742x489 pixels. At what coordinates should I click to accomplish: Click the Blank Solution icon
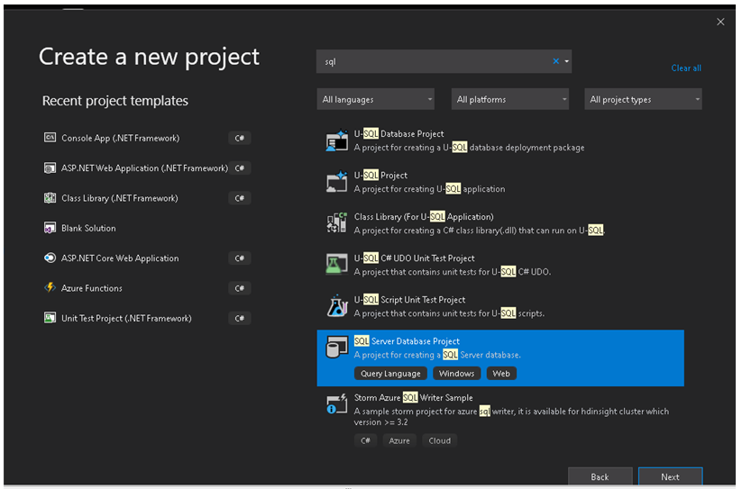click(x=50, y=228)
